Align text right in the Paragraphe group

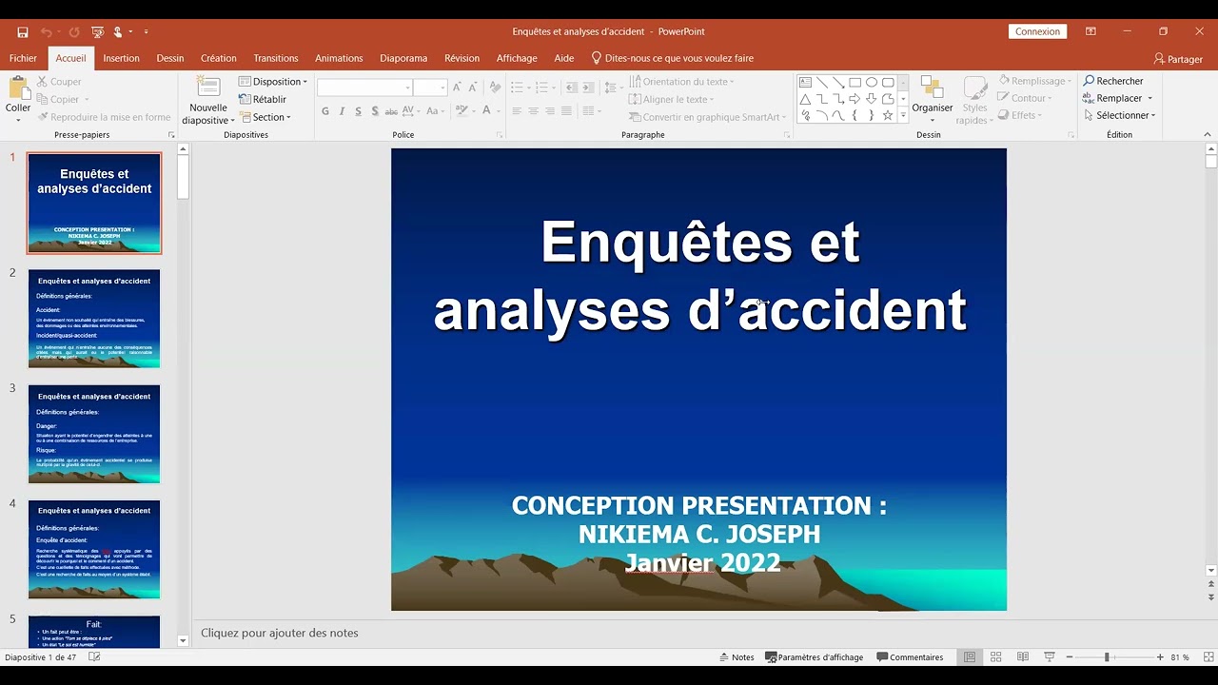point(550,111)
